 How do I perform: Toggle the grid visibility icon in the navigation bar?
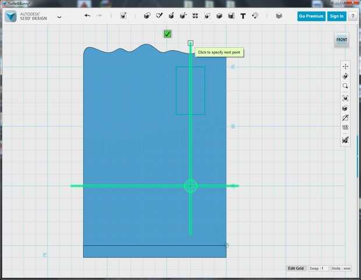pyautogui.click(x=345, y=127)
